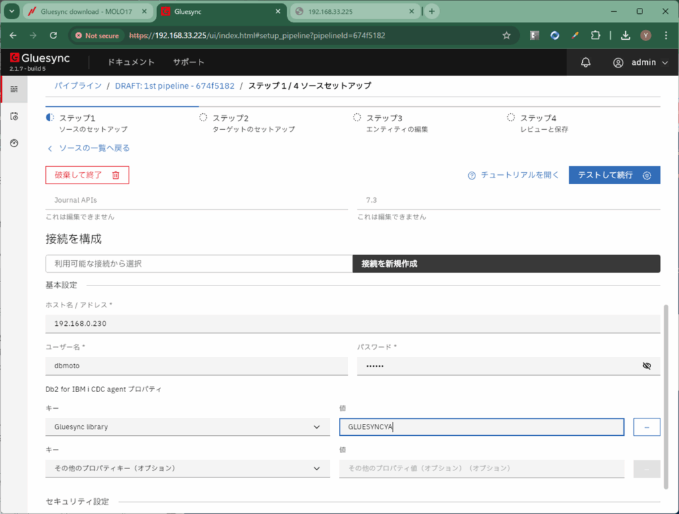Click the 破棄して終了 button
Viewport: 679px width, 514px height.
(x=87, y=175)
